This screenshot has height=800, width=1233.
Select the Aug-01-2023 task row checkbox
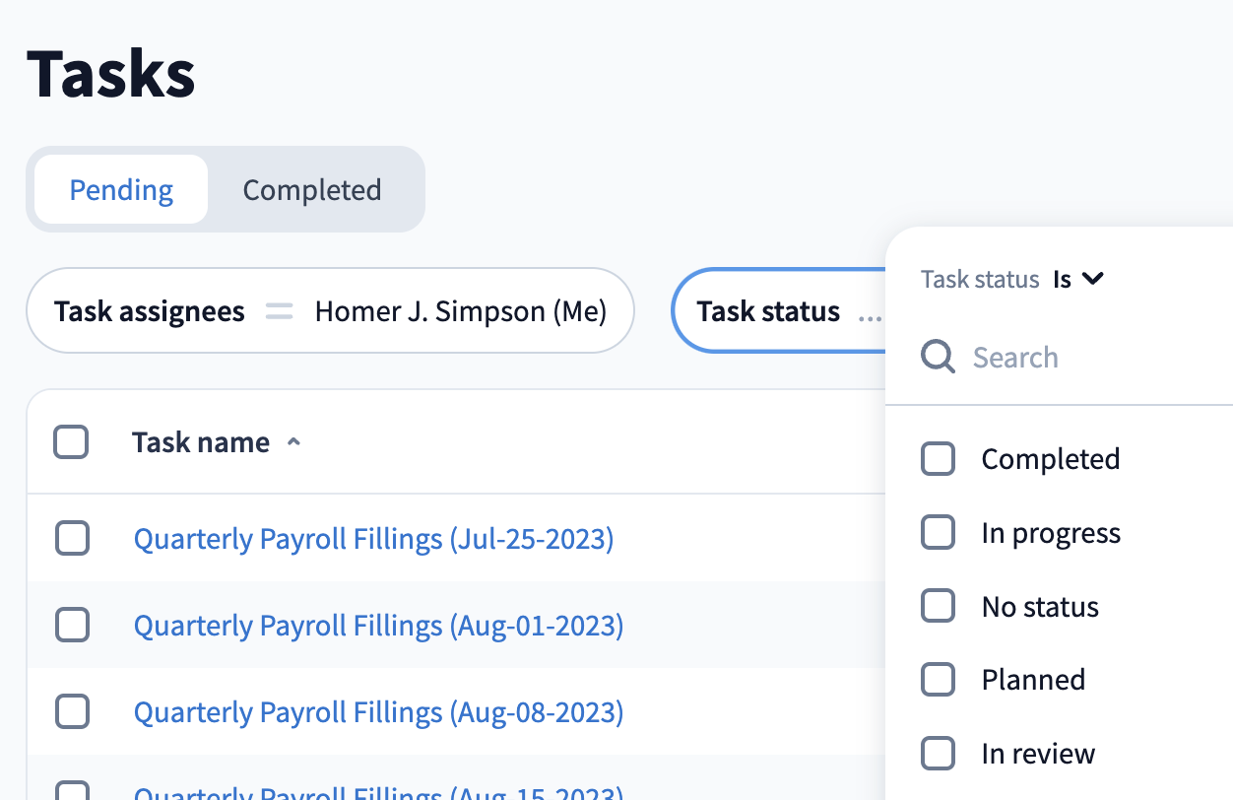pos(72,626)
